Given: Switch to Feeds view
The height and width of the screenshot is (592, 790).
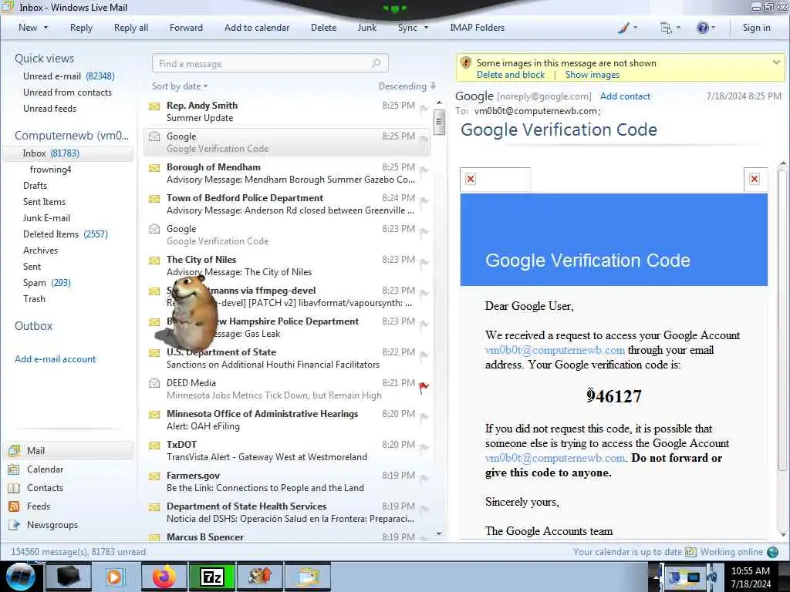Looking at the screenshot, I should point(29,506).
